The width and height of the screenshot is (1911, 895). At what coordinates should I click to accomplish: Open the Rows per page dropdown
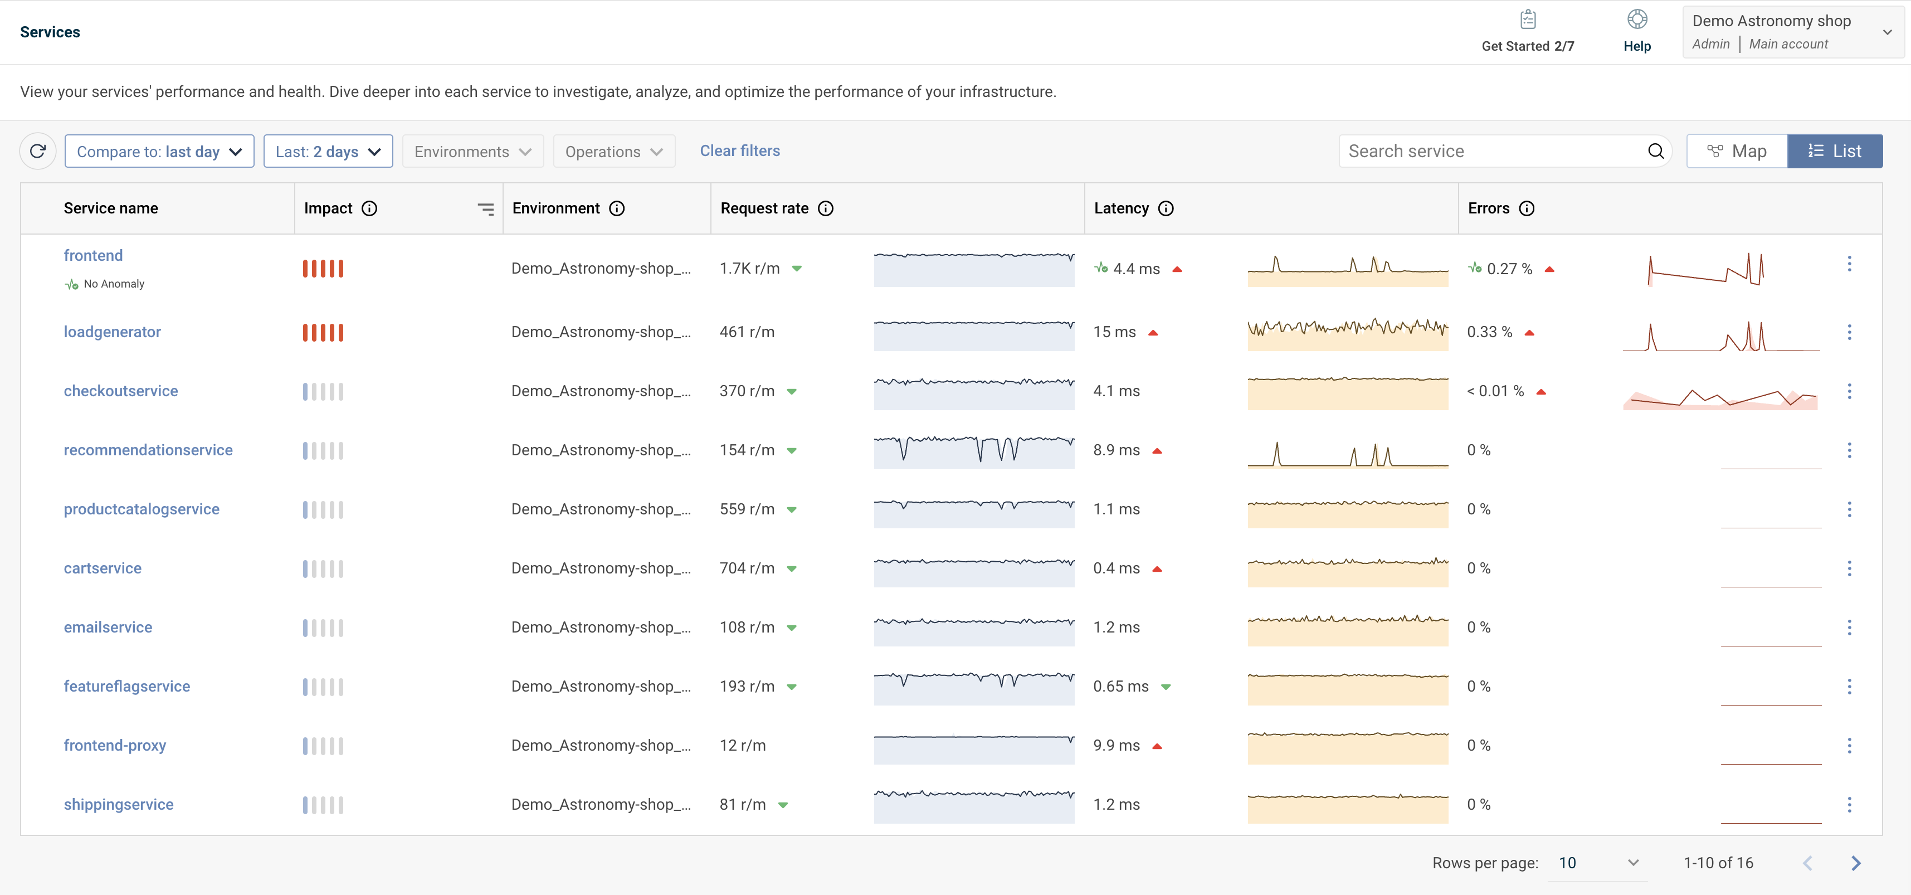tap(1597, 863)
